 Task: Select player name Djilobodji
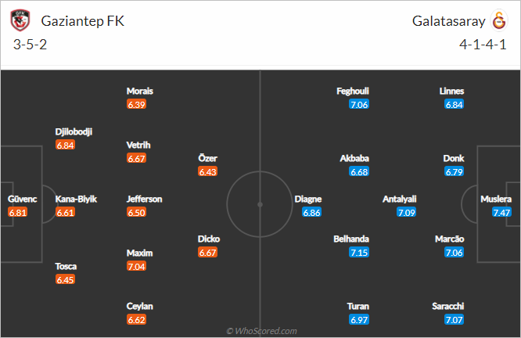74,131
